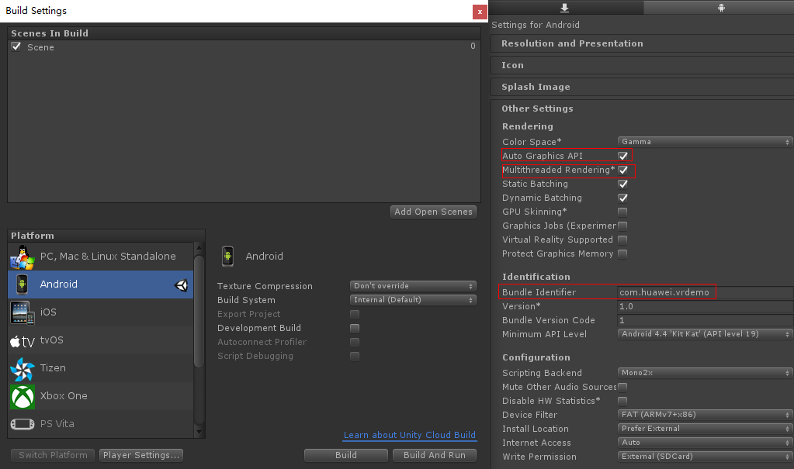Enable Development Build
Viewport: 794px width, 469px height.
[x=354, y=327]
